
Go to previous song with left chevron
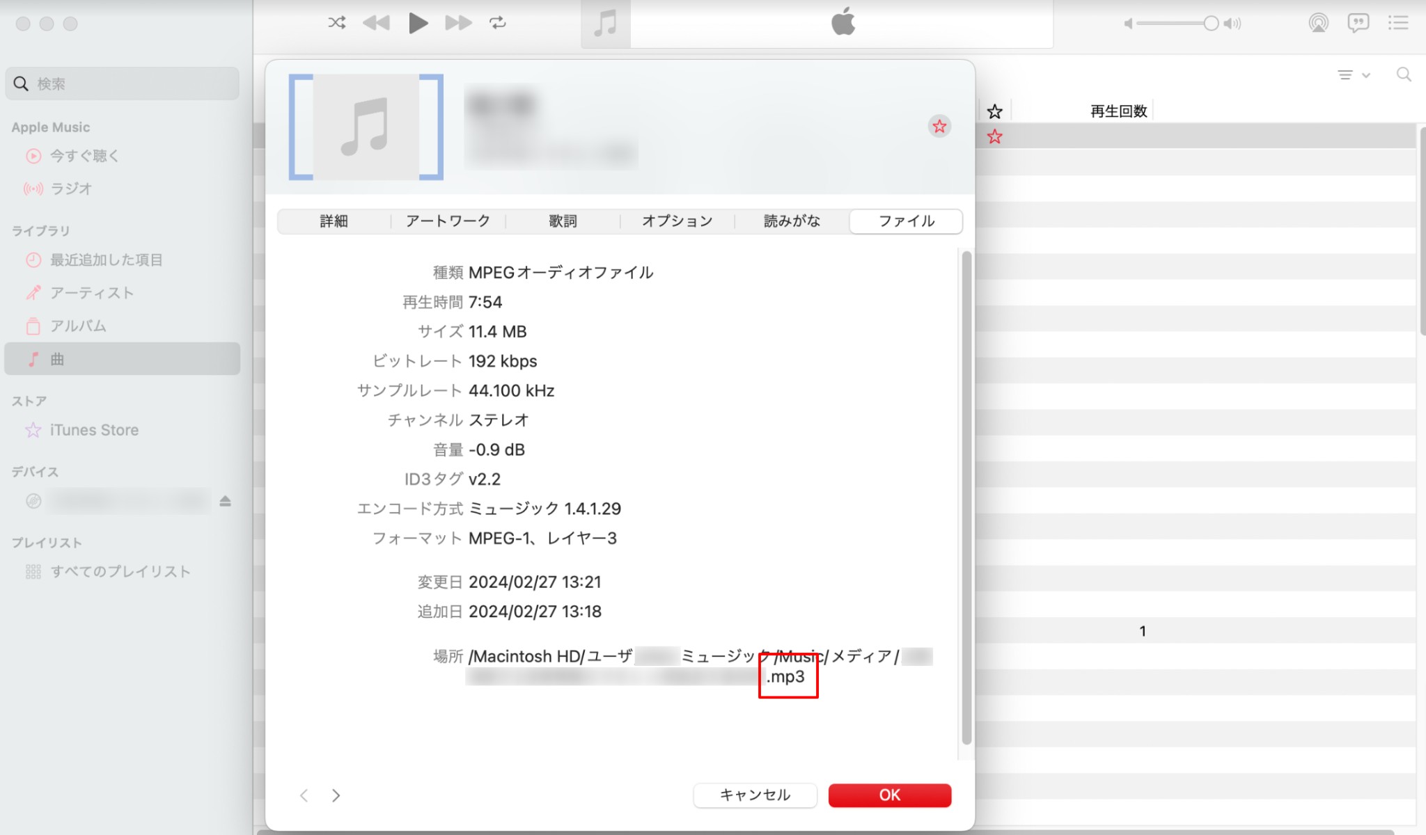304,795
